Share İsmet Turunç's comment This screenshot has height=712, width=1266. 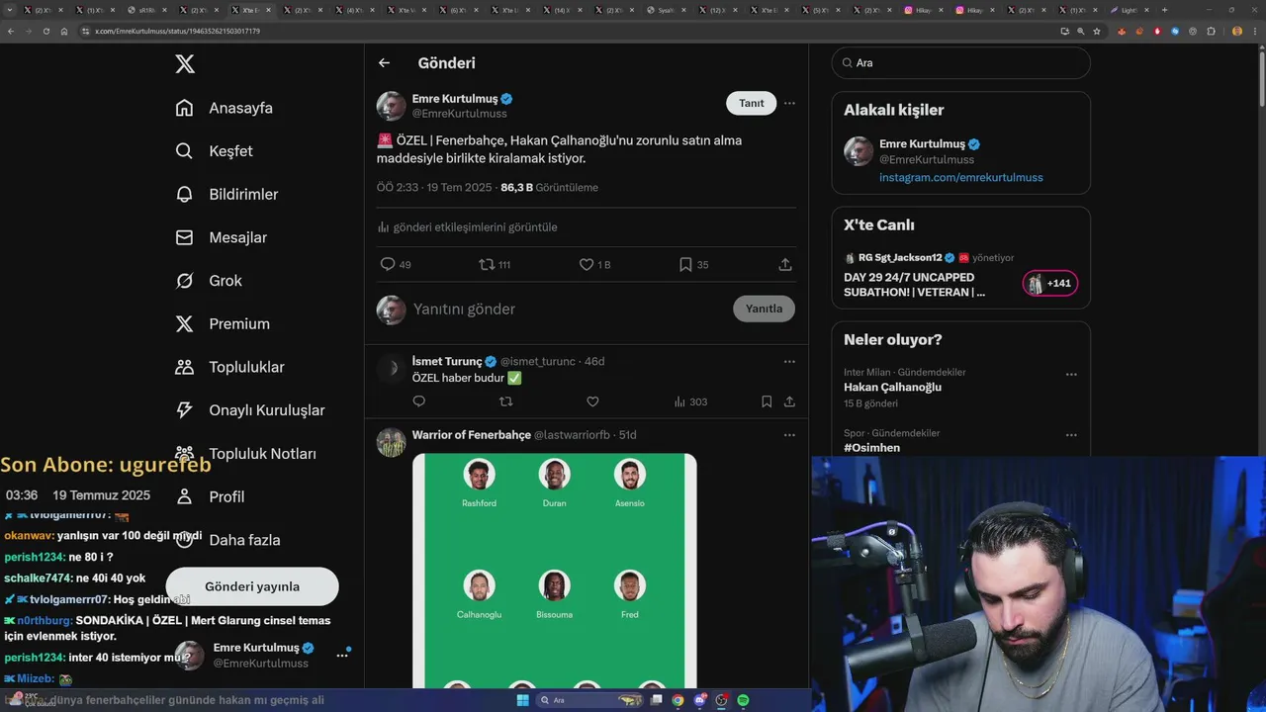click(x=789, y=401)
